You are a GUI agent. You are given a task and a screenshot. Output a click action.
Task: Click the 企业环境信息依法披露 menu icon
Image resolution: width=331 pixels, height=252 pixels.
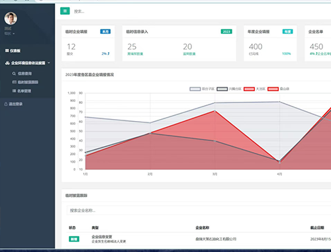tap(7, 63)
